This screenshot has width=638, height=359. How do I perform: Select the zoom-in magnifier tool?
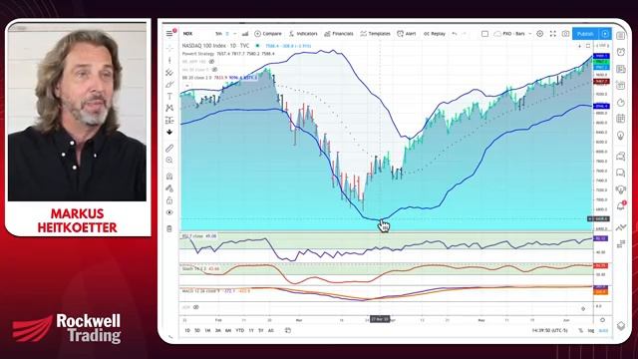click(169, 161)
